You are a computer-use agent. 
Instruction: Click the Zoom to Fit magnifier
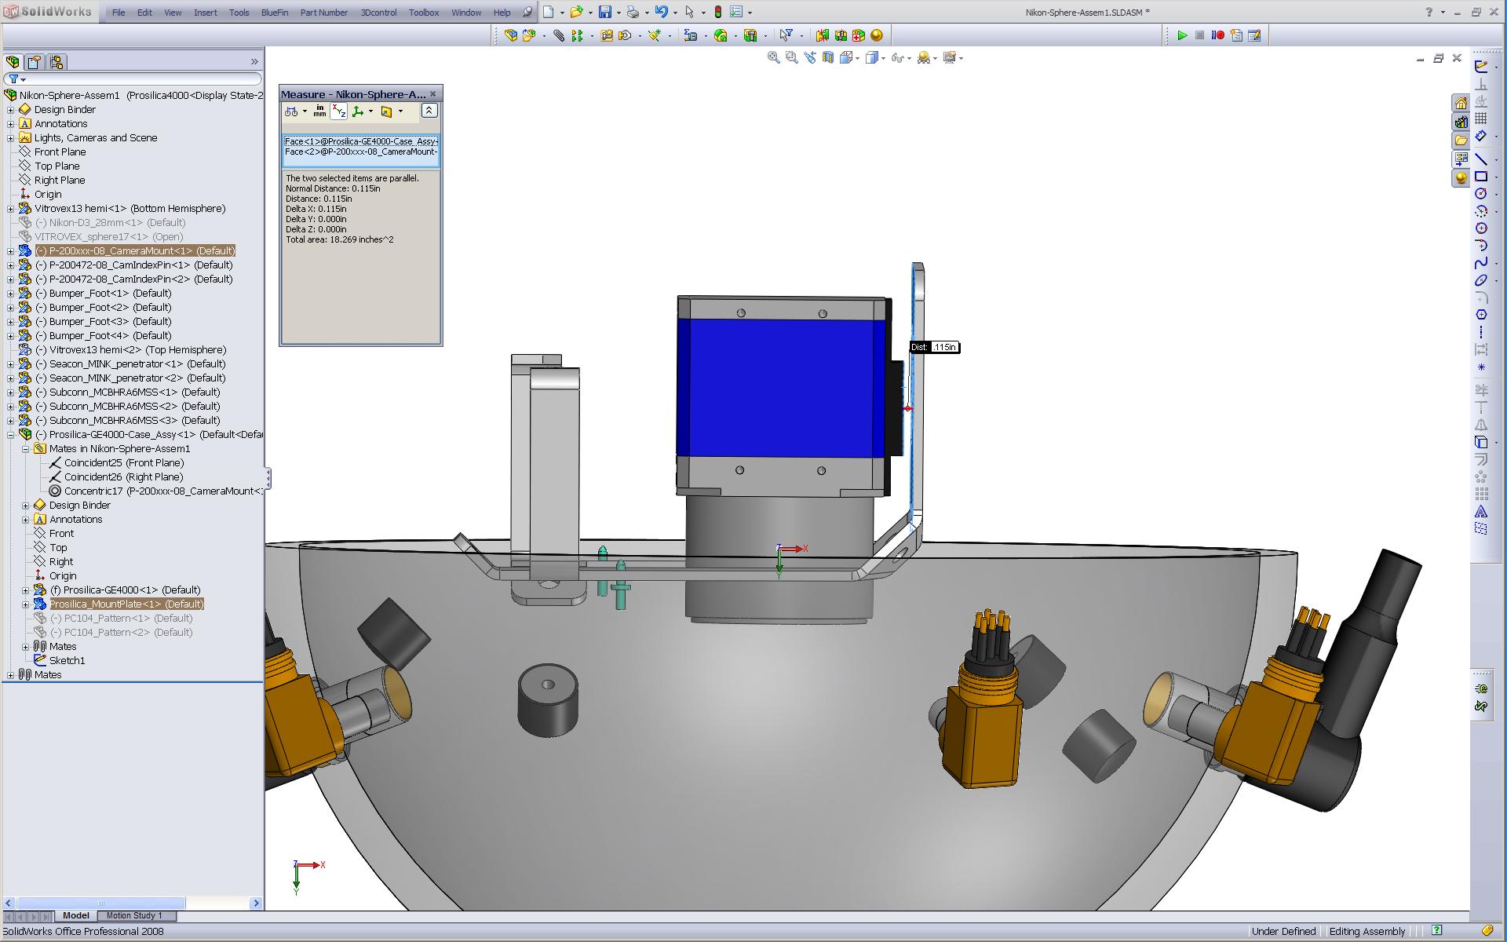[773, 57]
